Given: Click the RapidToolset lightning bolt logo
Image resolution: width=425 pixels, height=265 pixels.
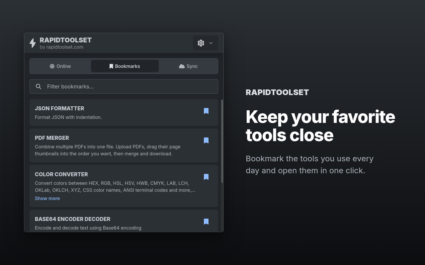Looking at the screenshot, I should click(33, 43).
